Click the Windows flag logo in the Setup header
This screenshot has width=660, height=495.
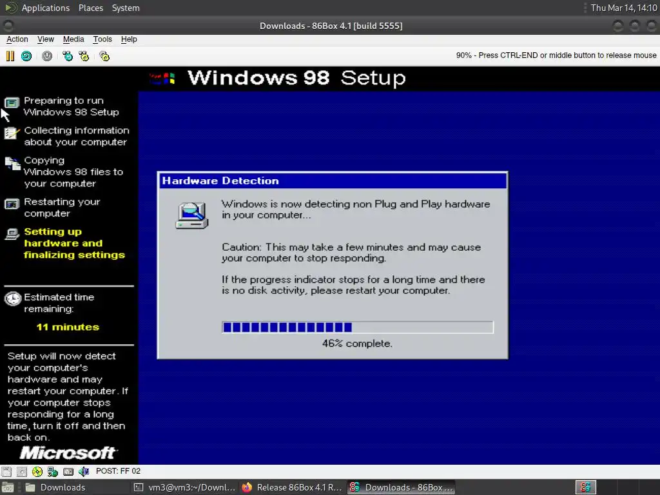pyautogui.click(x=162, y=78)
